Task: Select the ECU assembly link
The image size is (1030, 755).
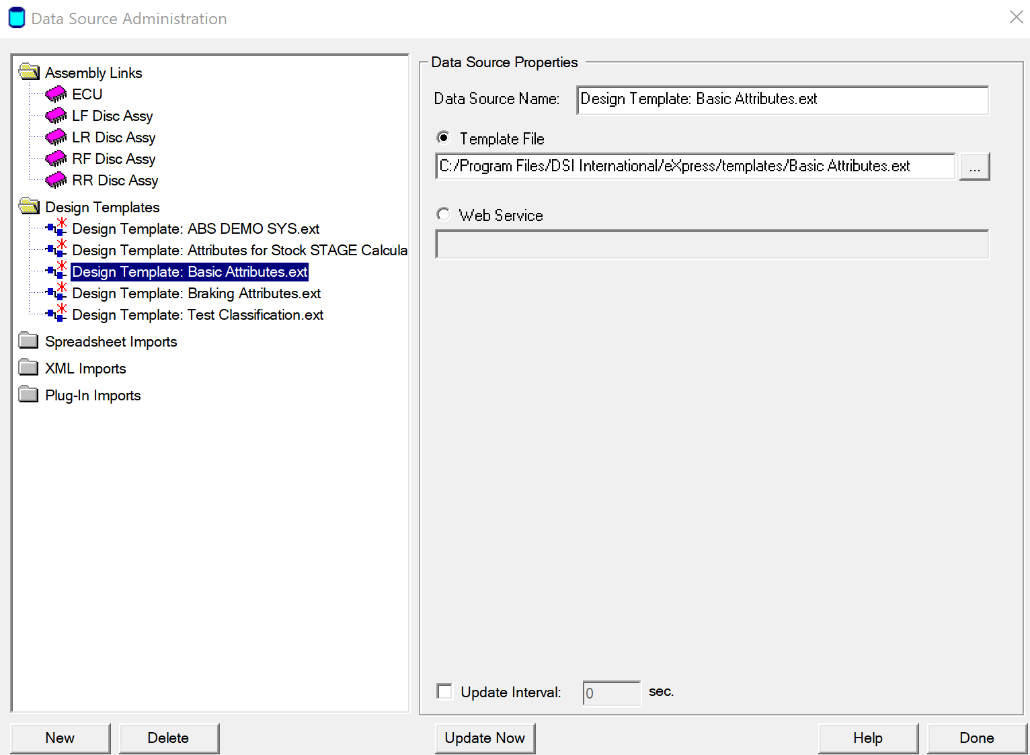Action: [87, 94]
